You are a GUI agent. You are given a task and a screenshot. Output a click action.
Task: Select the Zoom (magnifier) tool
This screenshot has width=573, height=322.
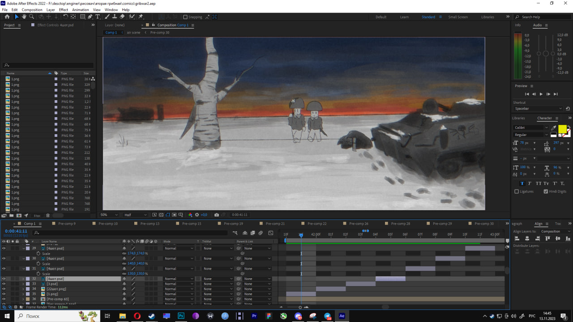(31, 17)
